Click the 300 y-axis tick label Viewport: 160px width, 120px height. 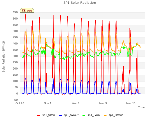coord(15,56)
